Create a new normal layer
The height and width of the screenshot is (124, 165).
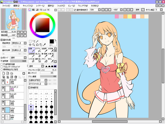4,73
